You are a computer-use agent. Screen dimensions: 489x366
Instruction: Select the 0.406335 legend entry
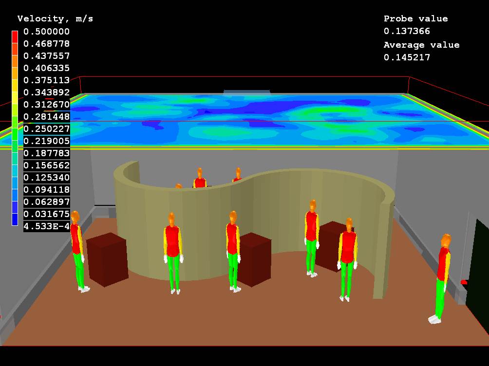[46, 68]
